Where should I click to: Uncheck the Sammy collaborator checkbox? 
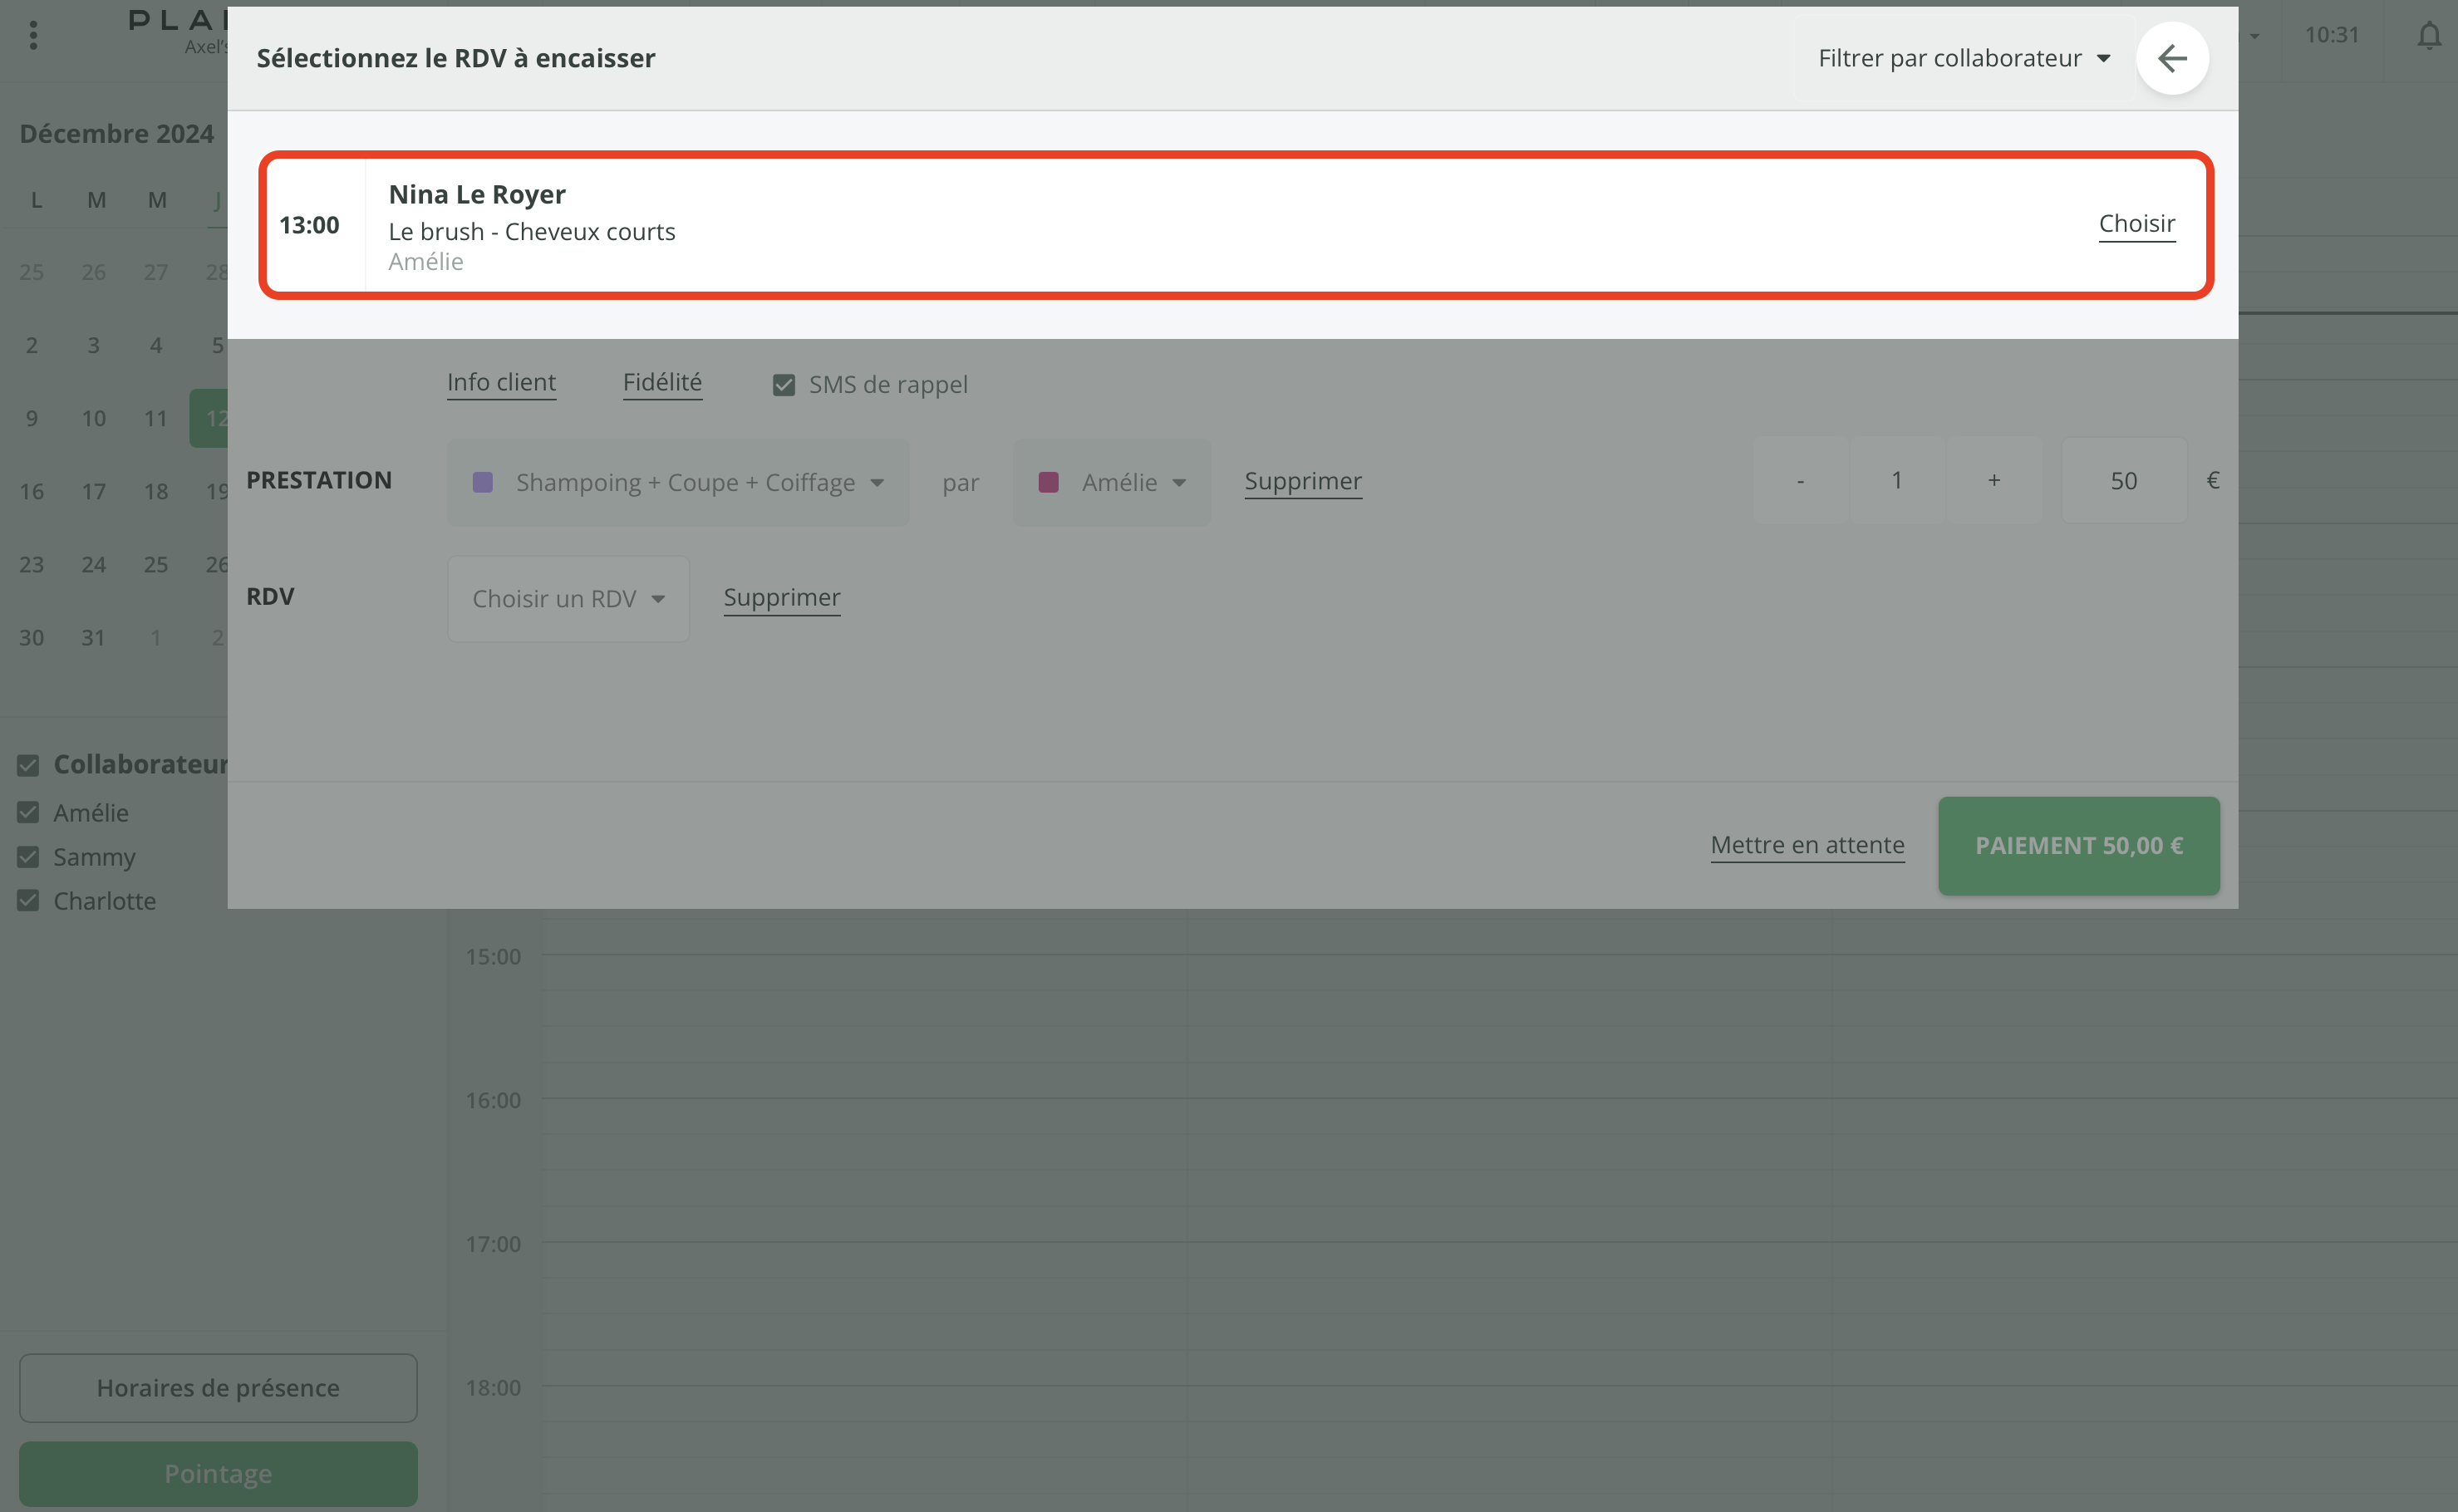pos(28,857)
